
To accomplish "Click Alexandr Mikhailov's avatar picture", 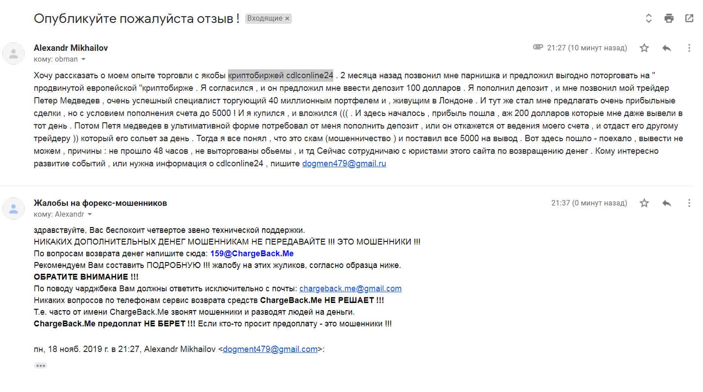I will (x=13, y=54).
